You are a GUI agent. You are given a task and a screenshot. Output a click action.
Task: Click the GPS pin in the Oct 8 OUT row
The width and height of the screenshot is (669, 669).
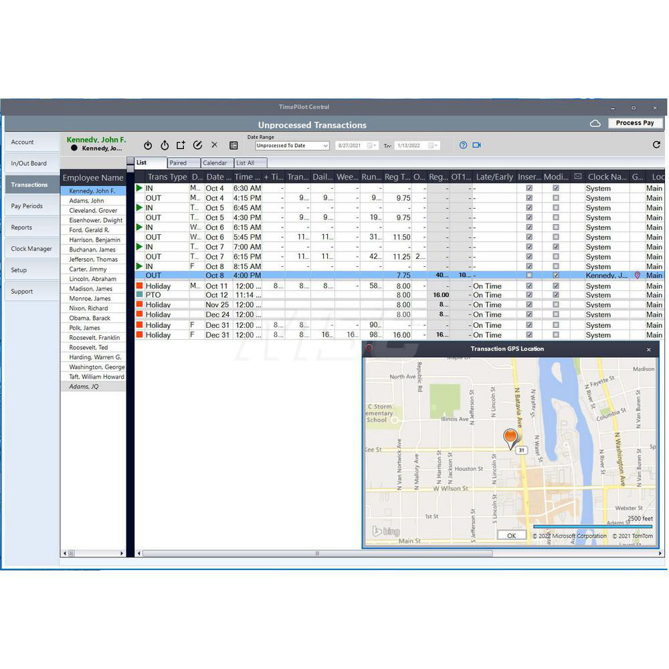637,275
